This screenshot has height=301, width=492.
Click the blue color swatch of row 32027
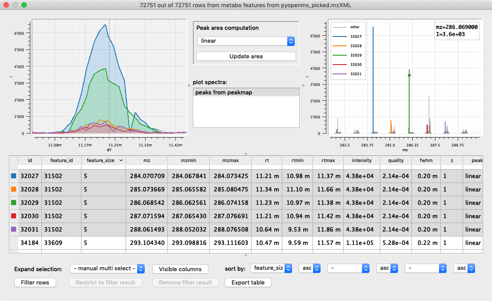[14, 176]
